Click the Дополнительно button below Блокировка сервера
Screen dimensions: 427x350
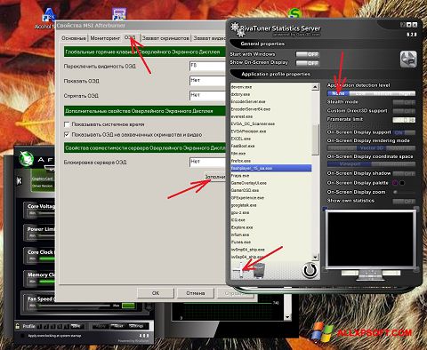point(215,177)
